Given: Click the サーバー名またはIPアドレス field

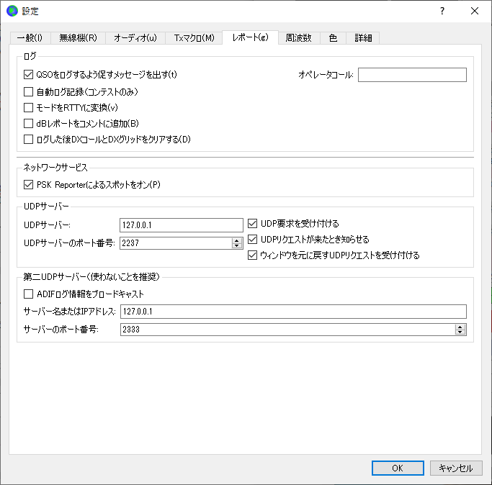Looking at the screenshot, I should coord(293,312).
